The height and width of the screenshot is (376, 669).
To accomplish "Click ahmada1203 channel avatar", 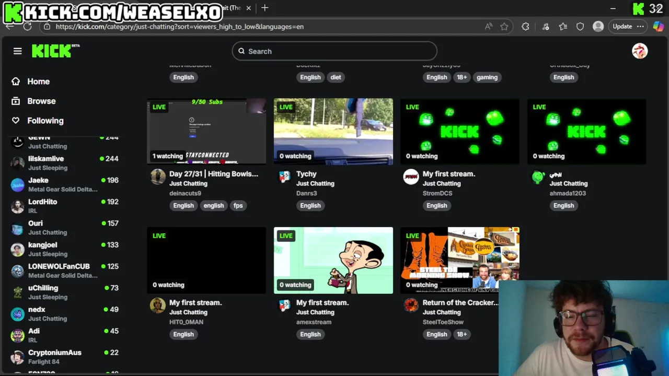I will point(538,177).
